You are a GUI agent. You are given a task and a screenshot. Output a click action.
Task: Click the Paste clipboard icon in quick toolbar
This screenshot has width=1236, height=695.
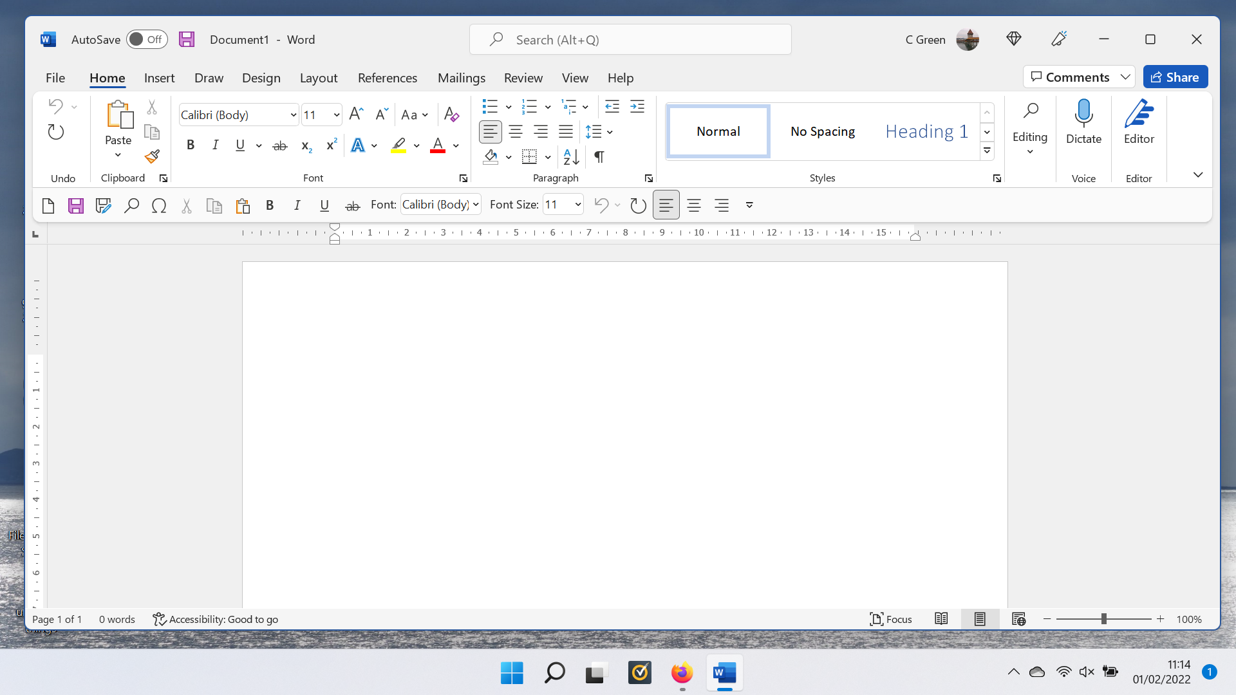(243, 205)
